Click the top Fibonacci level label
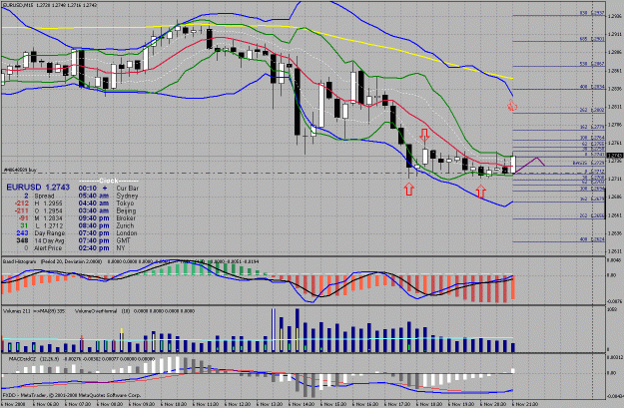 tap(592, 13)
